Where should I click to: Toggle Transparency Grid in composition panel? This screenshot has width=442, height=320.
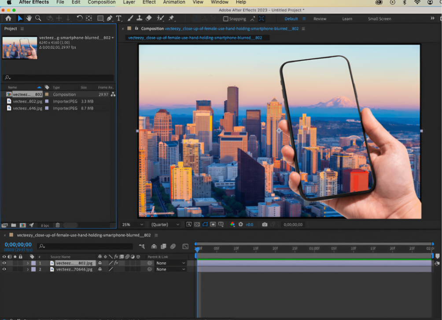196,225
